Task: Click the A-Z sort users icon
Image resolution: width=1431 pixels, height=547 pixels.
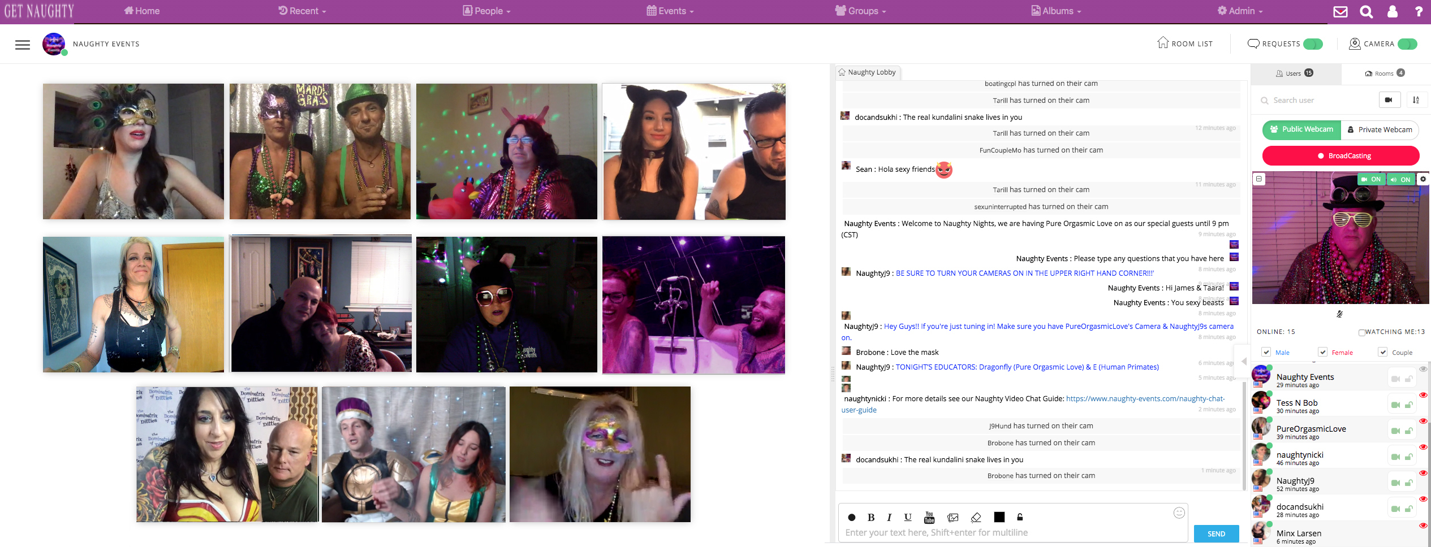Action: (1416, 100)
